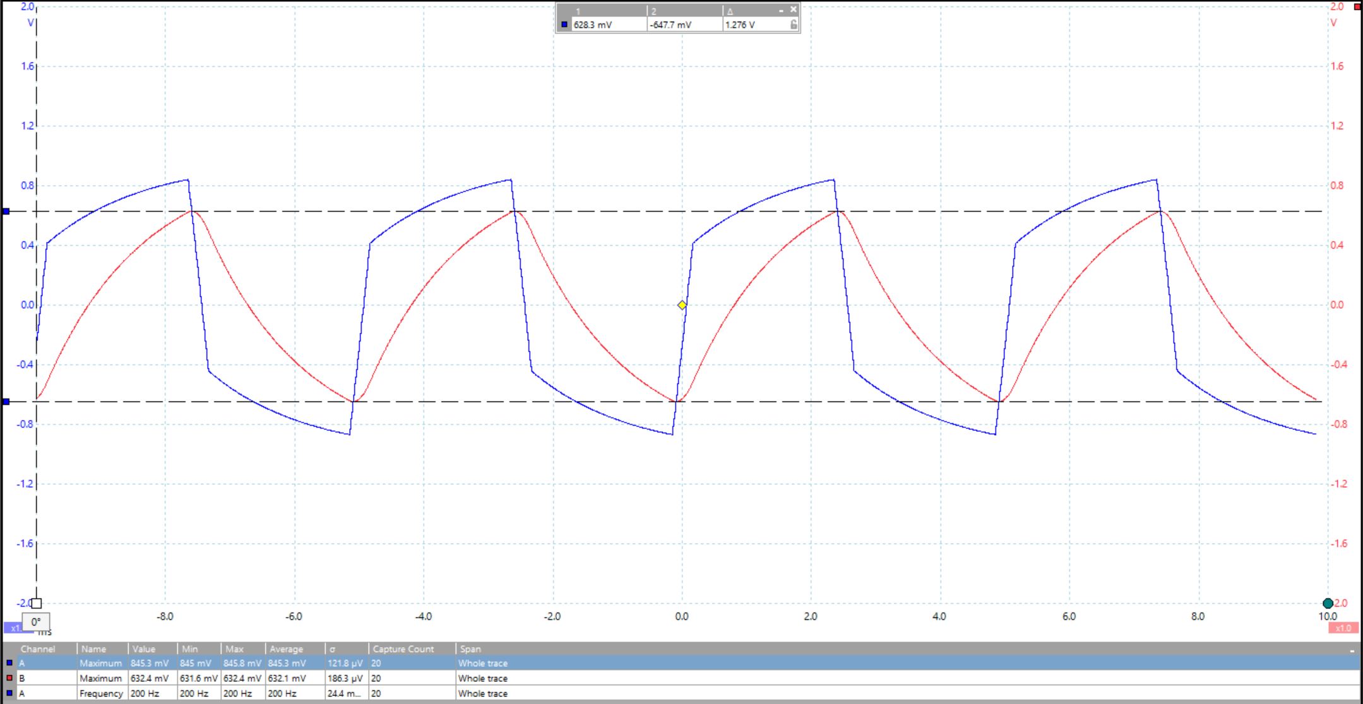
Task: Click the upper cursor handle on the left axis
Action: 5,212
